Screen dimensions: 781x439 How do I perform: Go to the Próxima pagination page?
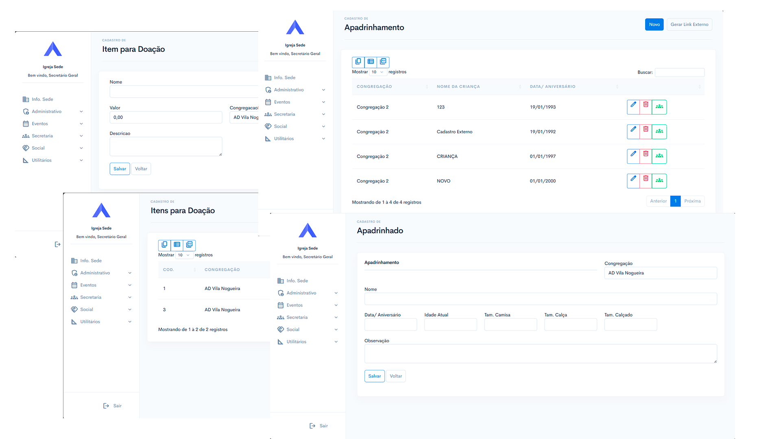692,201
